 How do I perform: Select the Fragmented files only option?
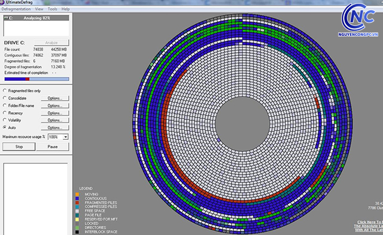coord(5,91)
